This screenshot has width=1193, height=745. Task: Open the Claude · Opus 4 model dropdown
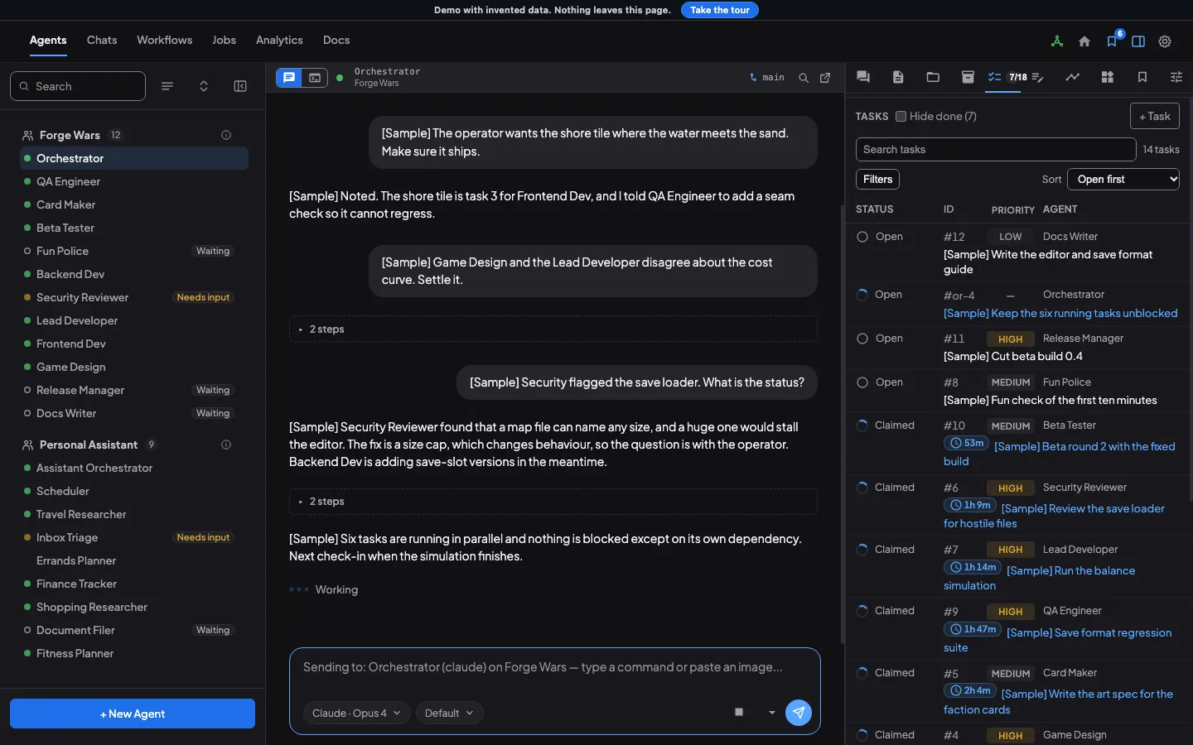pyautogui.click(x=356, y=713)
